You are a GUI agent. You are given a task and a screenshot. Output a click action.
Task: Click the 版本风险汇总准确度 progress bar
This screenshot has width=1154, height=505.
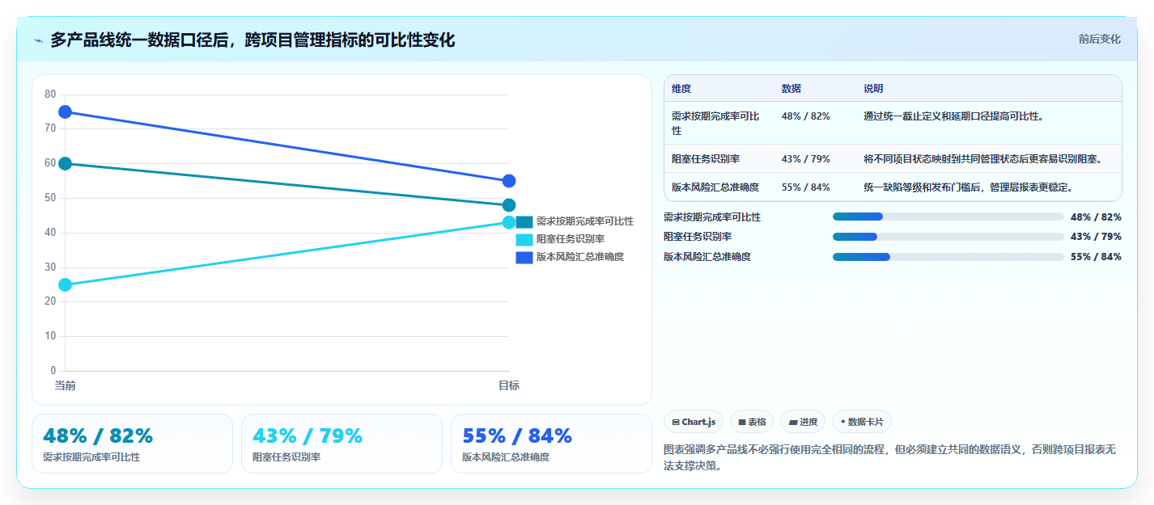coord(948,257)
